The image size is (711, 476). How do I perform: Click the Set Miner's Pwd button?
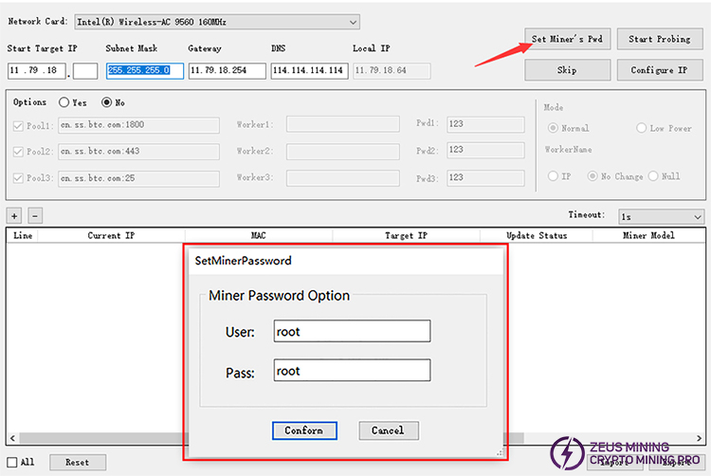click(x=566, y=39)
